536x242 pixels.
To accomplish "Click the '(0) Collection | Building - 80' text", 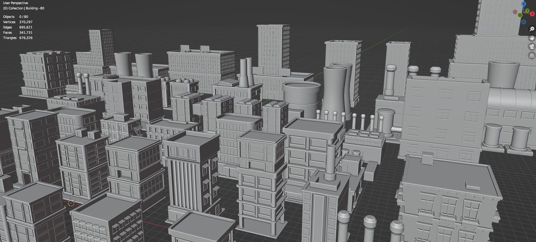I will point(24,8).
